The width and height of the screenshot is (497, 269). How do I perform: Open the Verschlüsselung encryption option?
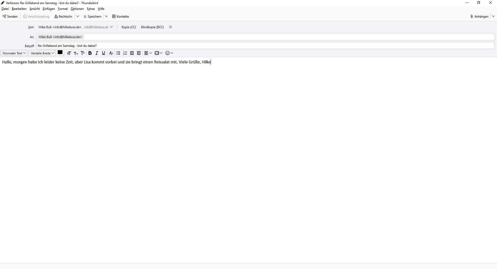(36, 17)
